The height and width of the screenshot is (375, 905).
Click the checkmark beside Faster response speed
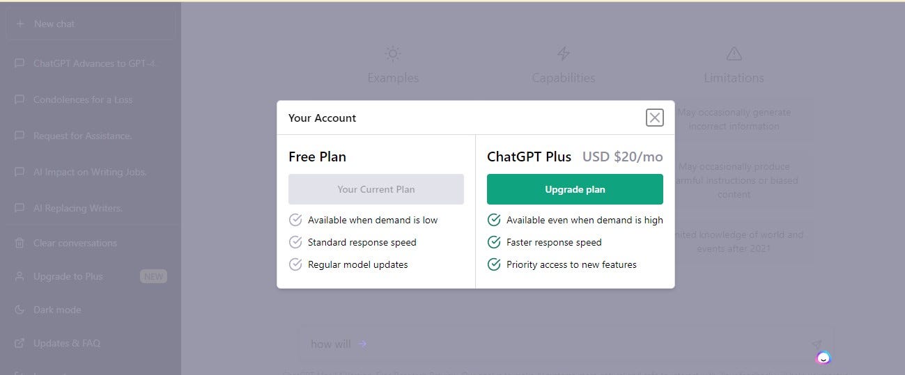pos(494,242)
